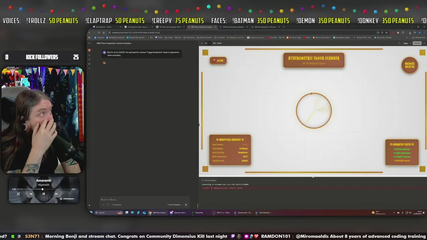Open Streamer.bot from the taskbar
This screenshot has height=240, width=427.
coord(243,212)
